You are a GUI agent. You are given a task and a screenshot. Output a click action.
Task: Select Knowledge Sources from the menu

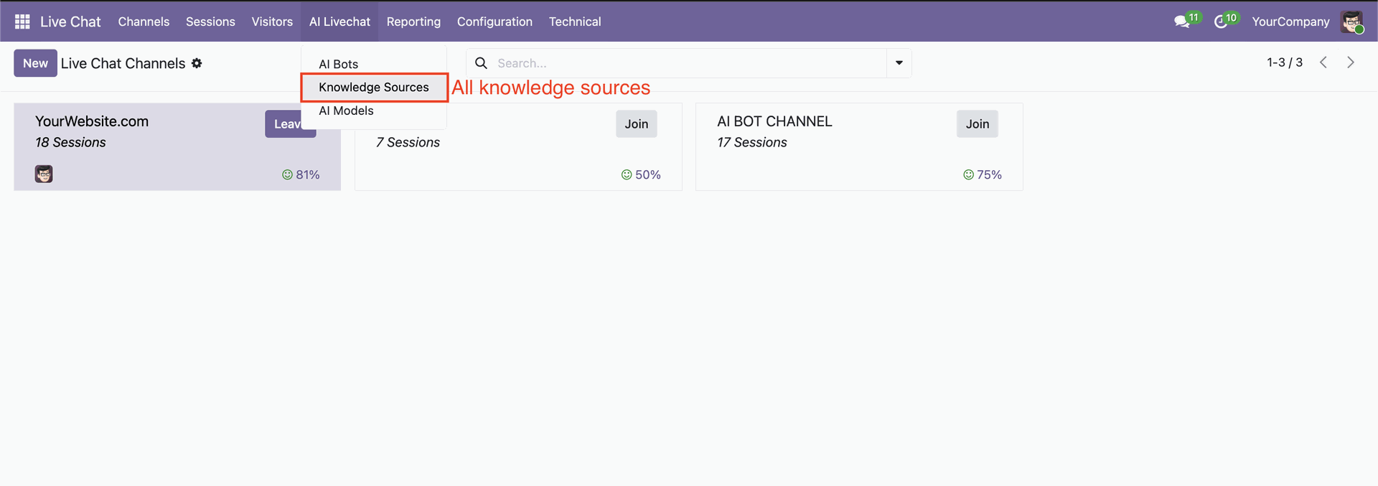[373, 87]
